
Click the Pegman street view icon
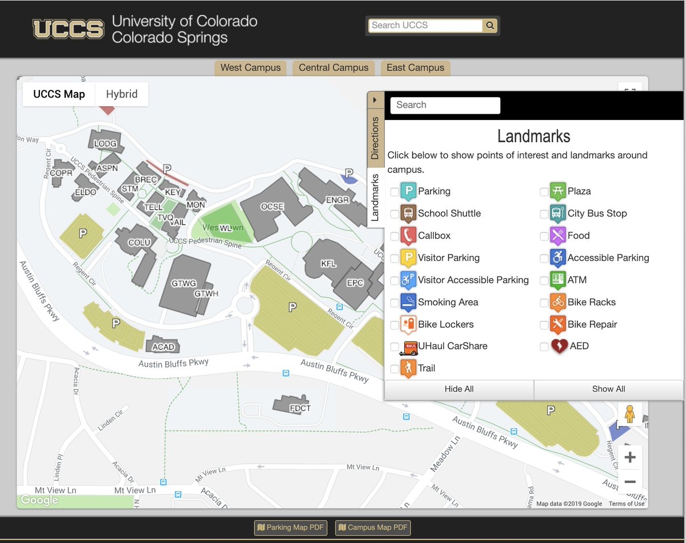point(629,413)
